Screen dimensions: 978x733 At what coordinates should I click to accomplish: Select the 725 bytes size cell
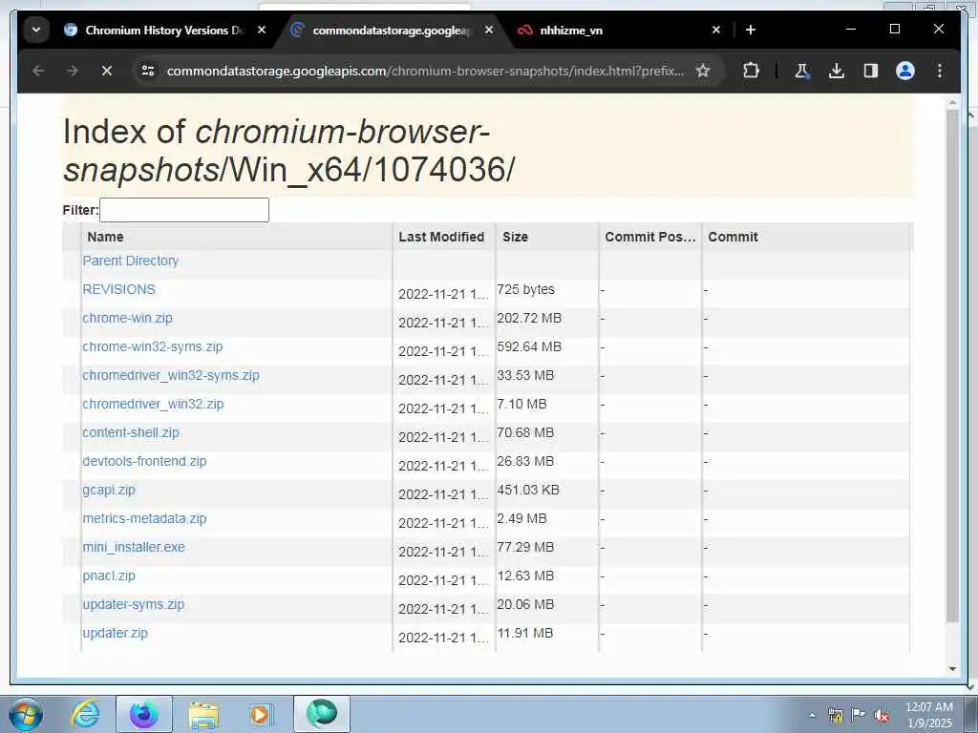[x=525, y=289]
